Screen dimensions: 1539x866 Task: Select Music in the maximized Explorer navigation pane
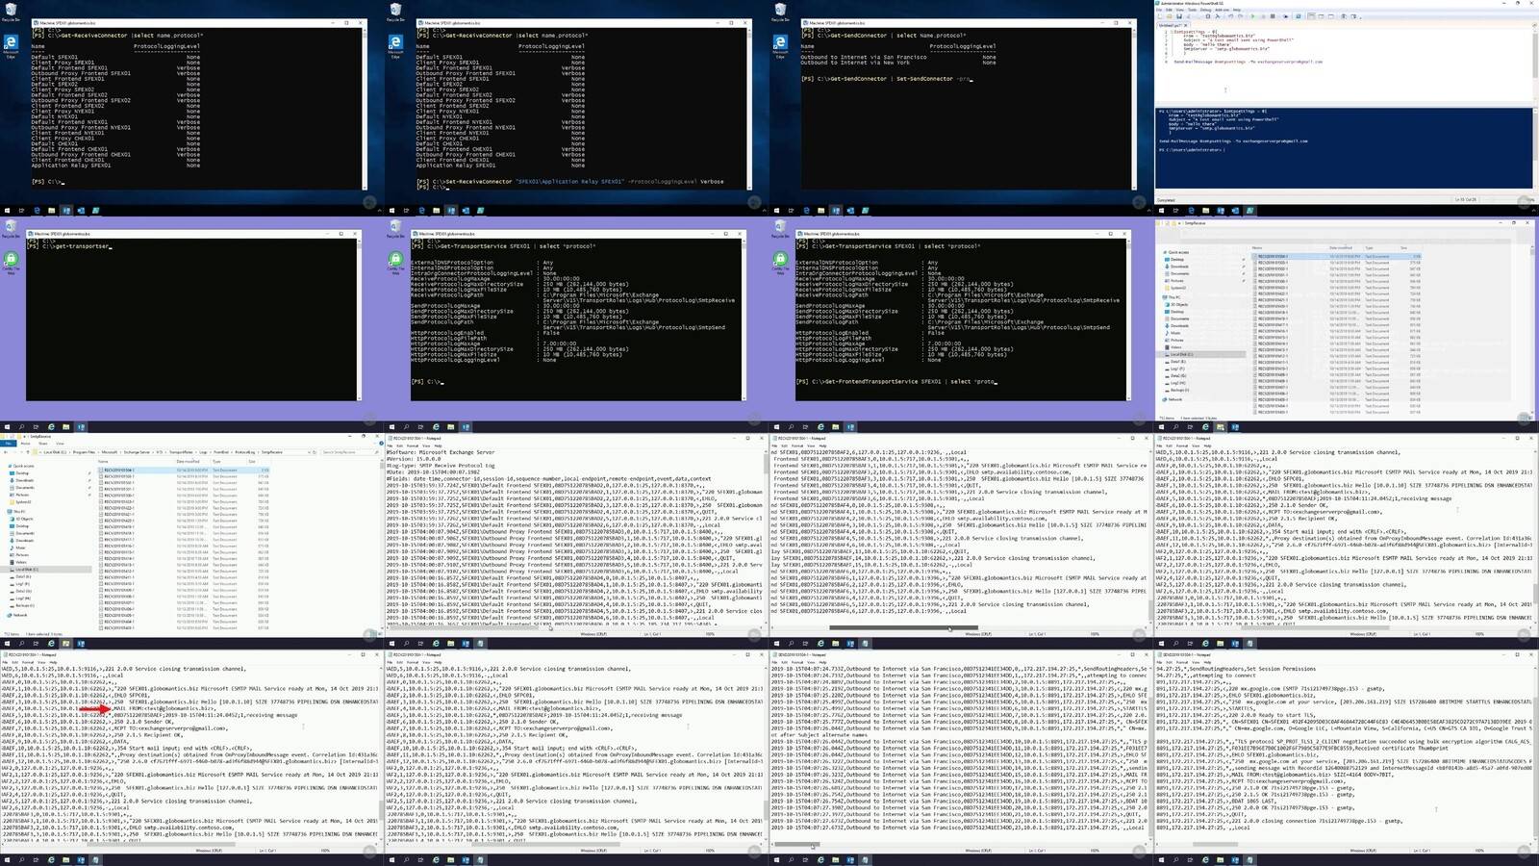(20, 548)
